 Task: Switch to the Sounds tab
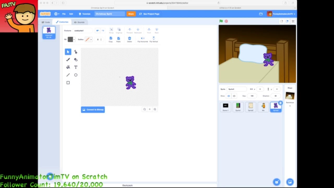click(79, 22)
